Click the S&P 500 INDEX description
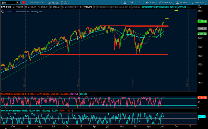 (x=37, y=2)
